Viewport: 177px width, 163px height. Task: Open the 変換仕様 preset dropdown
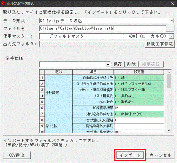click(x=108, y=65)
